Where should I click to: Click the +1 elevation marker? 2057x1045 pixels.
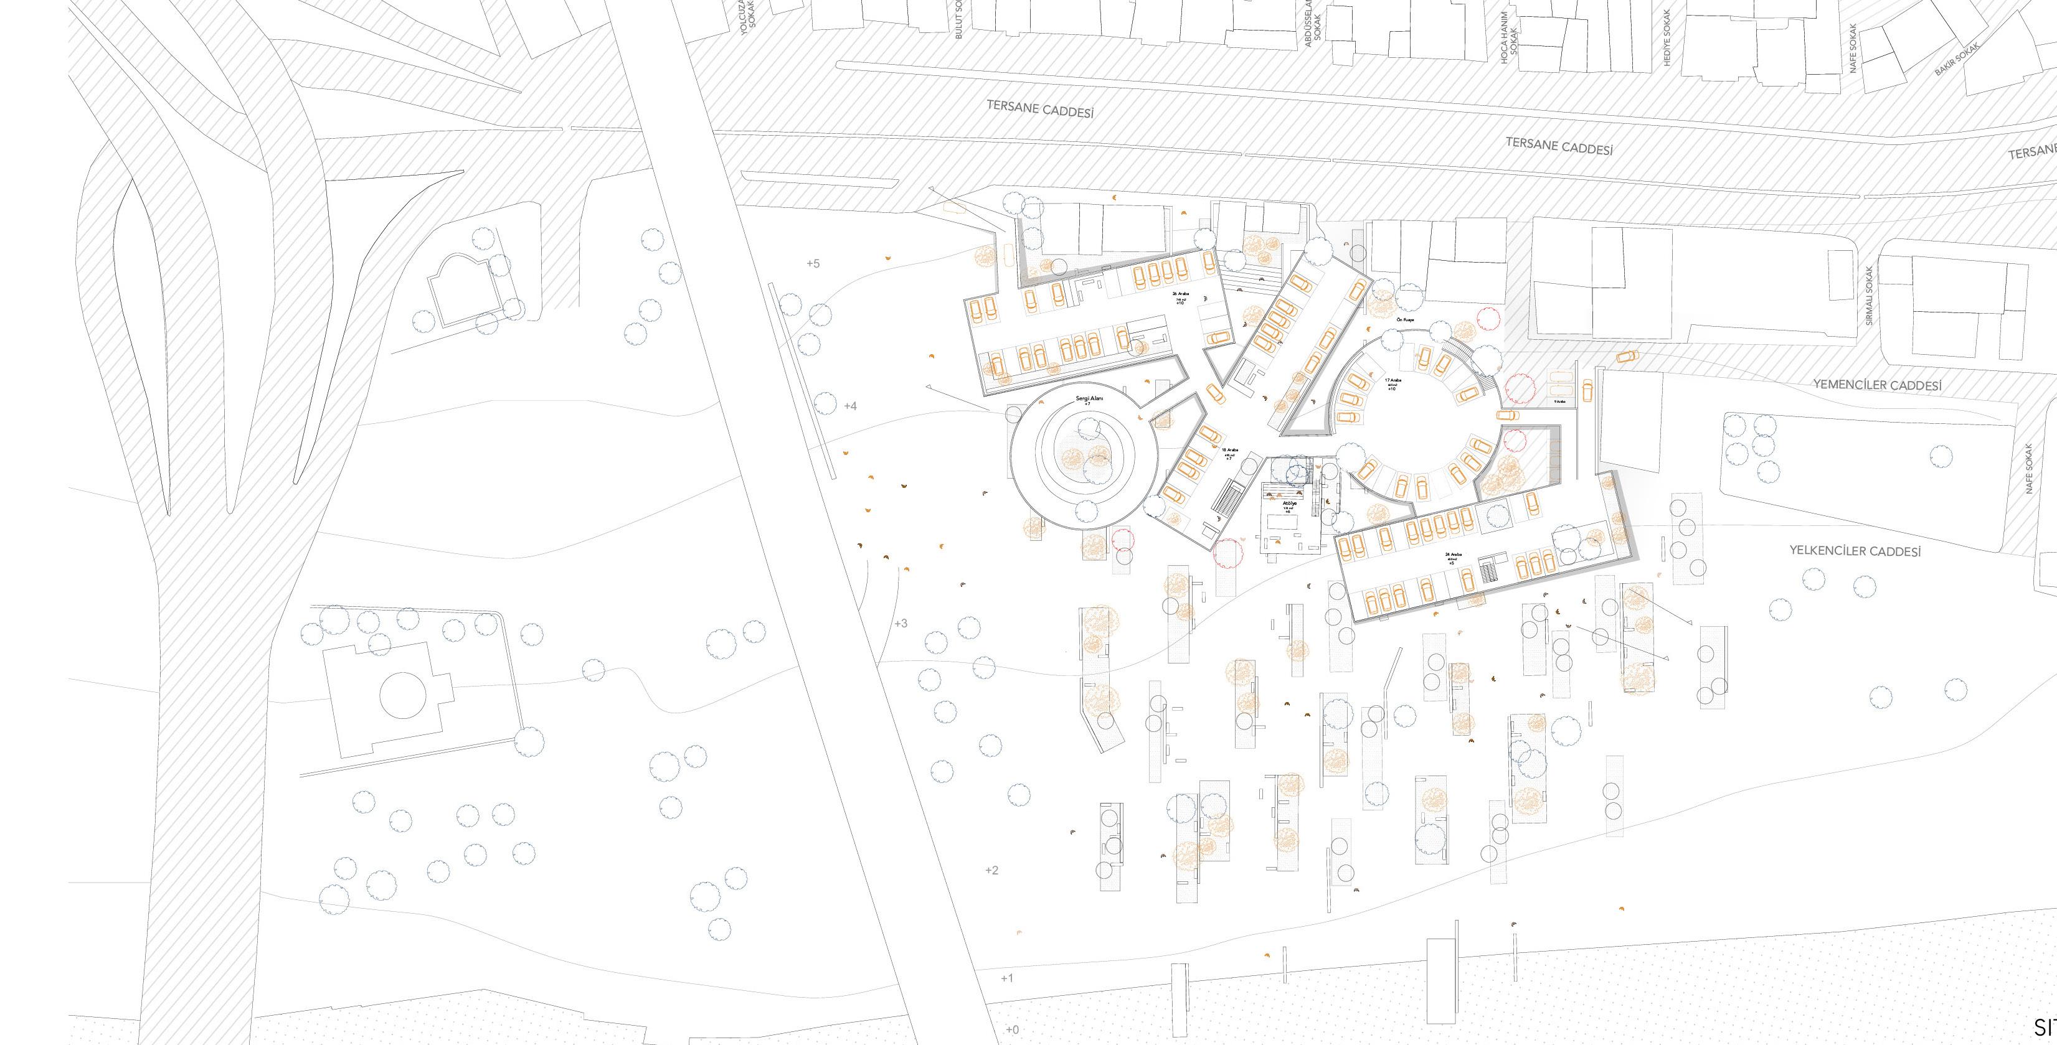(1006, 978)
